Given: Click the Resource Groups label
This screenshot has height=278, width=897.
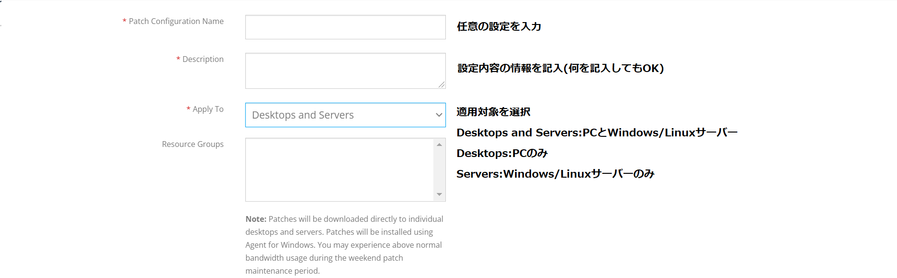Looking at the screenshot, I should point(192,144).
